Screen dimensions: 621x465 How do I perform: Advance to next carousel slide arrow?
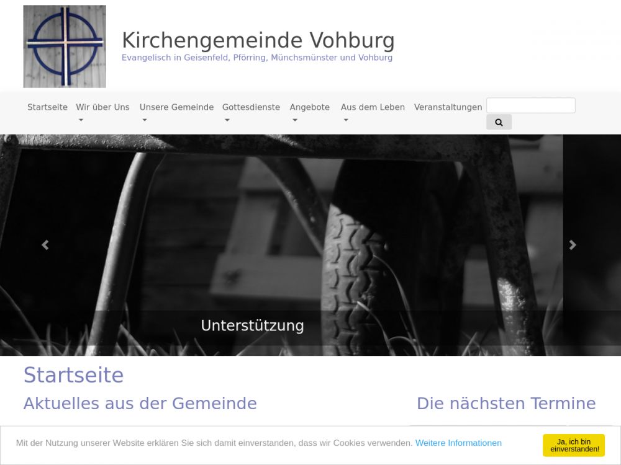point(573,245)
